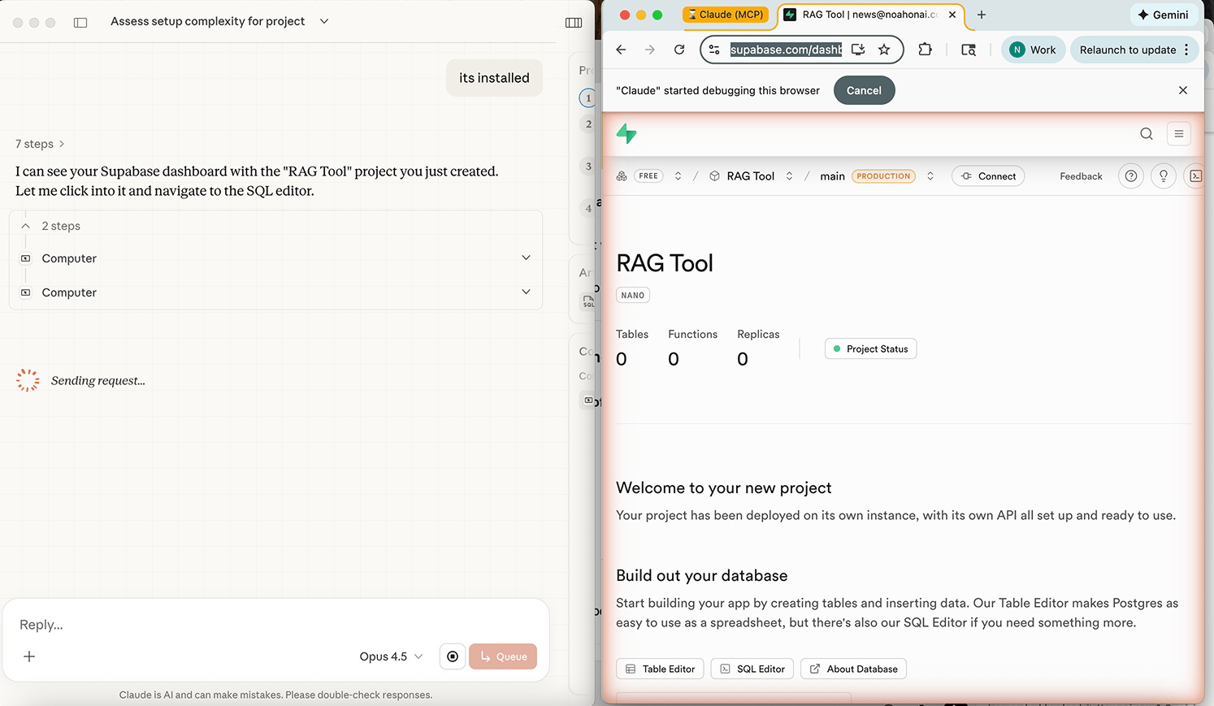Click the FREE plan badge
Viewport: 1214px width, 706px height.
tap(648, 176)
